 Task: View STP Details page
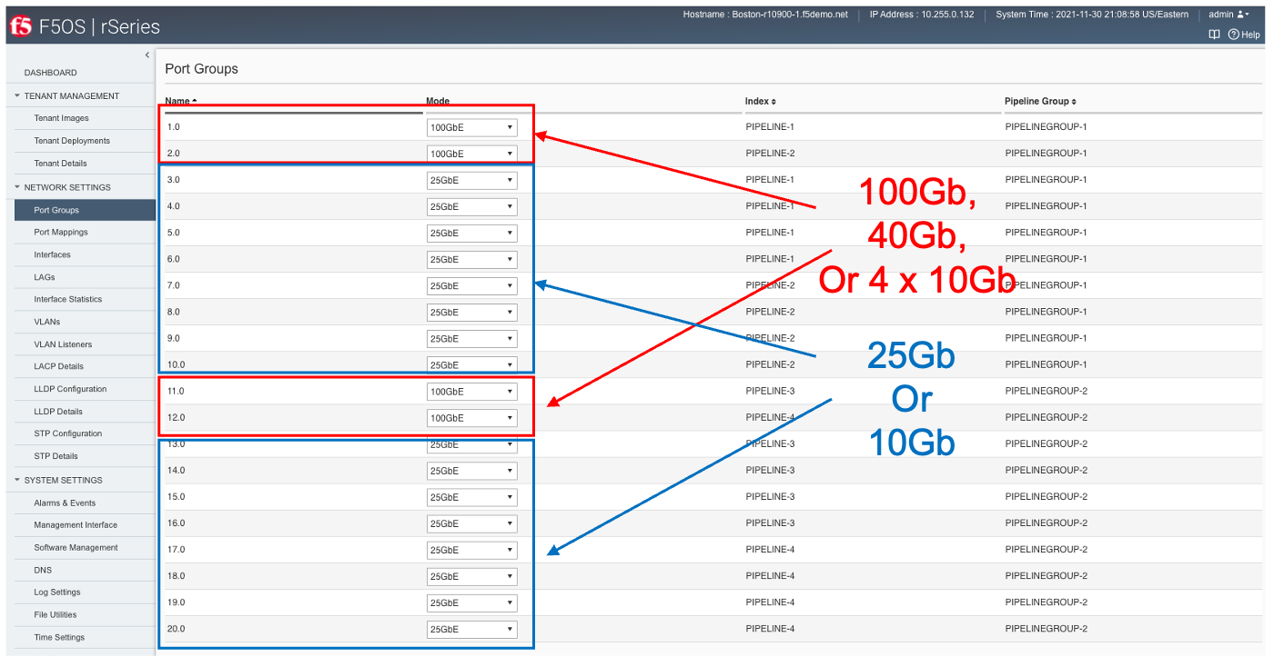[56, 456]
